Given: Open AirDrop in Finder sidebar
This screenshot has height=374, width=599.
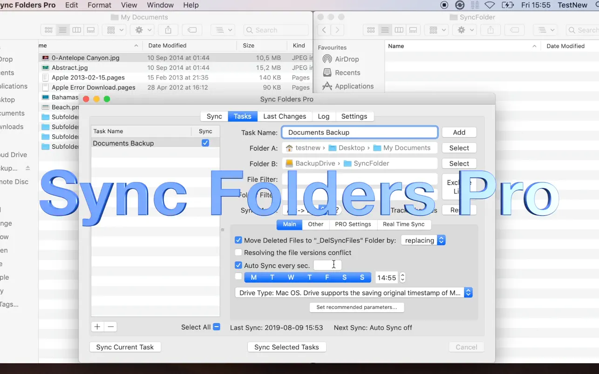Looking at the screenshot, I should [x=347, y=59].
